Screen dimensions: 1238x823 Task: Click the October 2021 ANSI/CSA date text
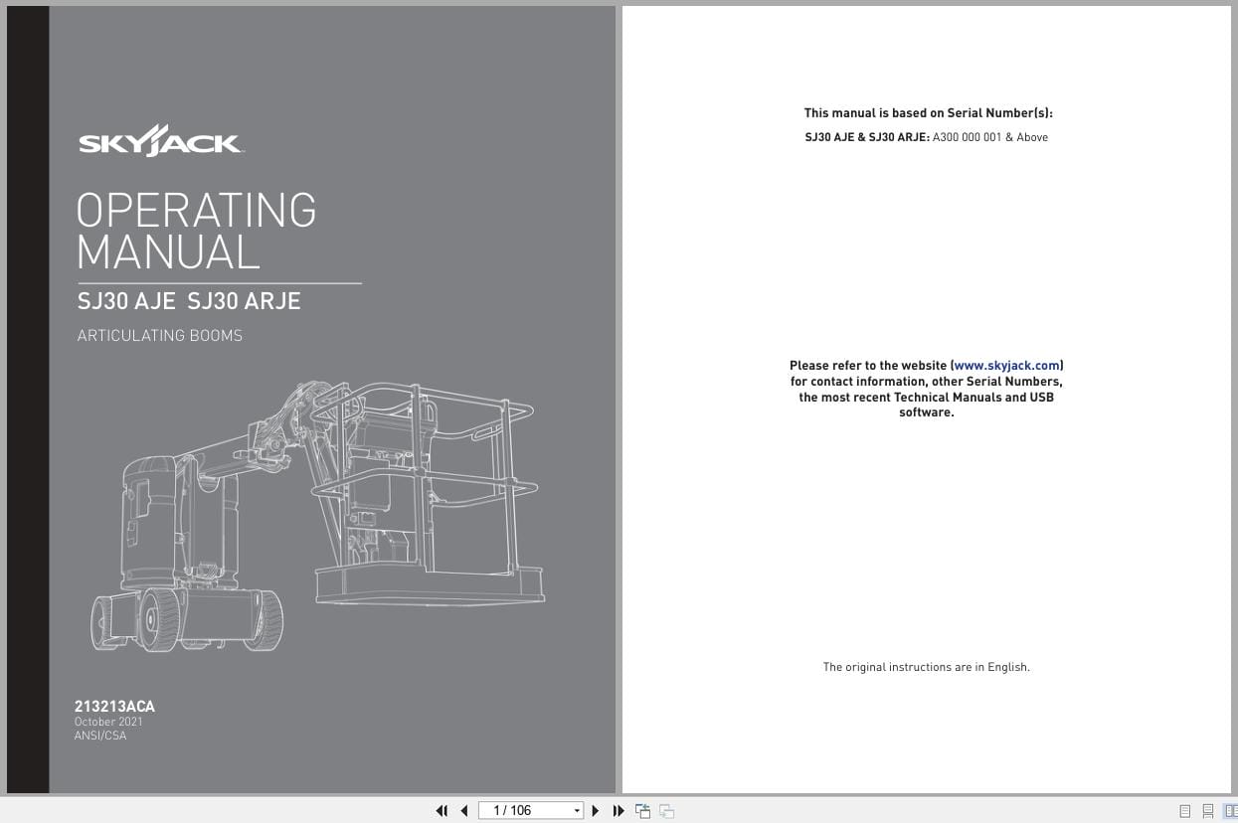coord(108,729)
